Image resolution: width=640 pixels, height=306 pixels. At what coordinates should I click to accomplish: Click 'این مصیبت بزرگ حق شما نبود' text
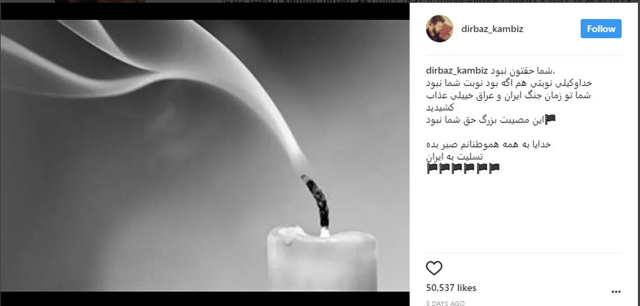pos(485,120)
